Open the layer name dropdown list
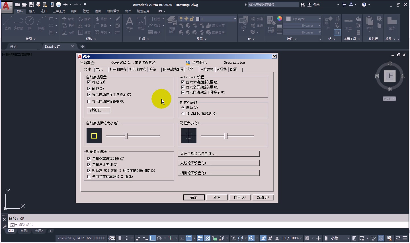Image resolution: width=410 pixels, height=243 pixels. click(235, 19)
